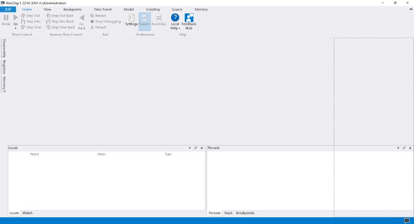
Task: Select the Locals bottom tab
Action: click(14, 213)
